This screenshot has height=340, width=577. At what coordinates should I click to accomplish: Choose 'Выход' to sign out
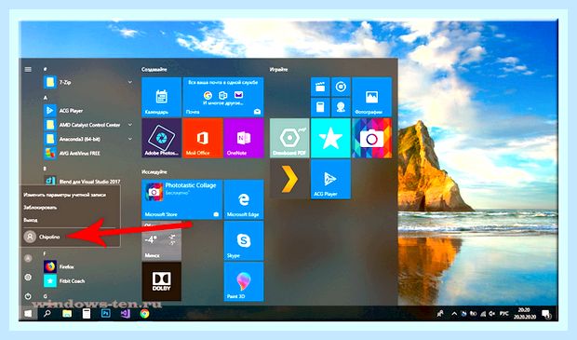pyautogui.click(x=31, y=220)
